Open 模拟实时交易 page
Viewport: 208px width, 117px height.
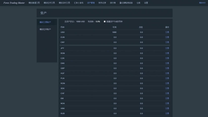point(64,3)
